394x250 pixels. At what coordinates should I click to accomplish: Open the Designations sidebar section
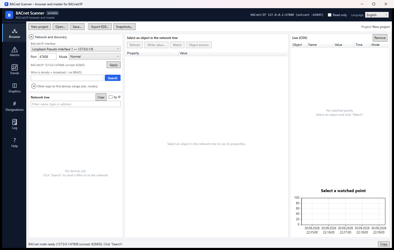coord(14,106)
